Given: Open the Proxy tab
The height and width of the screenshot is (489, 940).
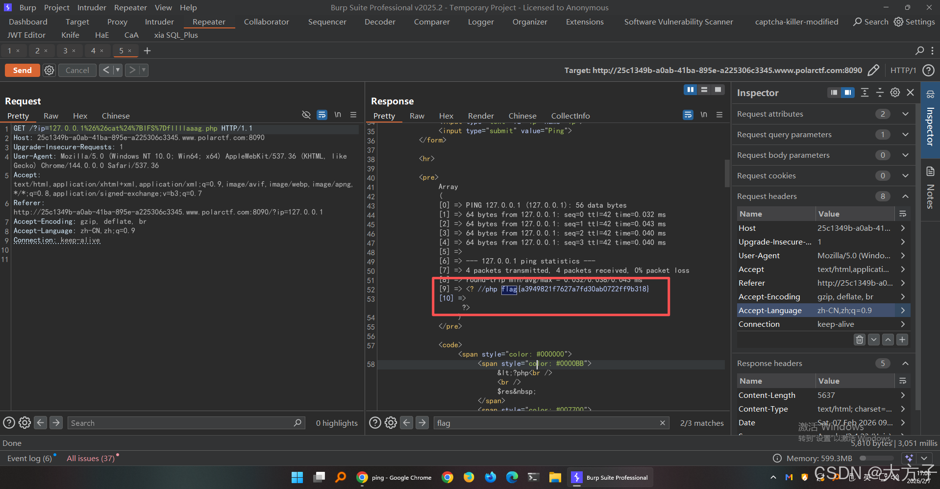Looking at the screenshot, I should pyautogui.click(x=117, y=22).
